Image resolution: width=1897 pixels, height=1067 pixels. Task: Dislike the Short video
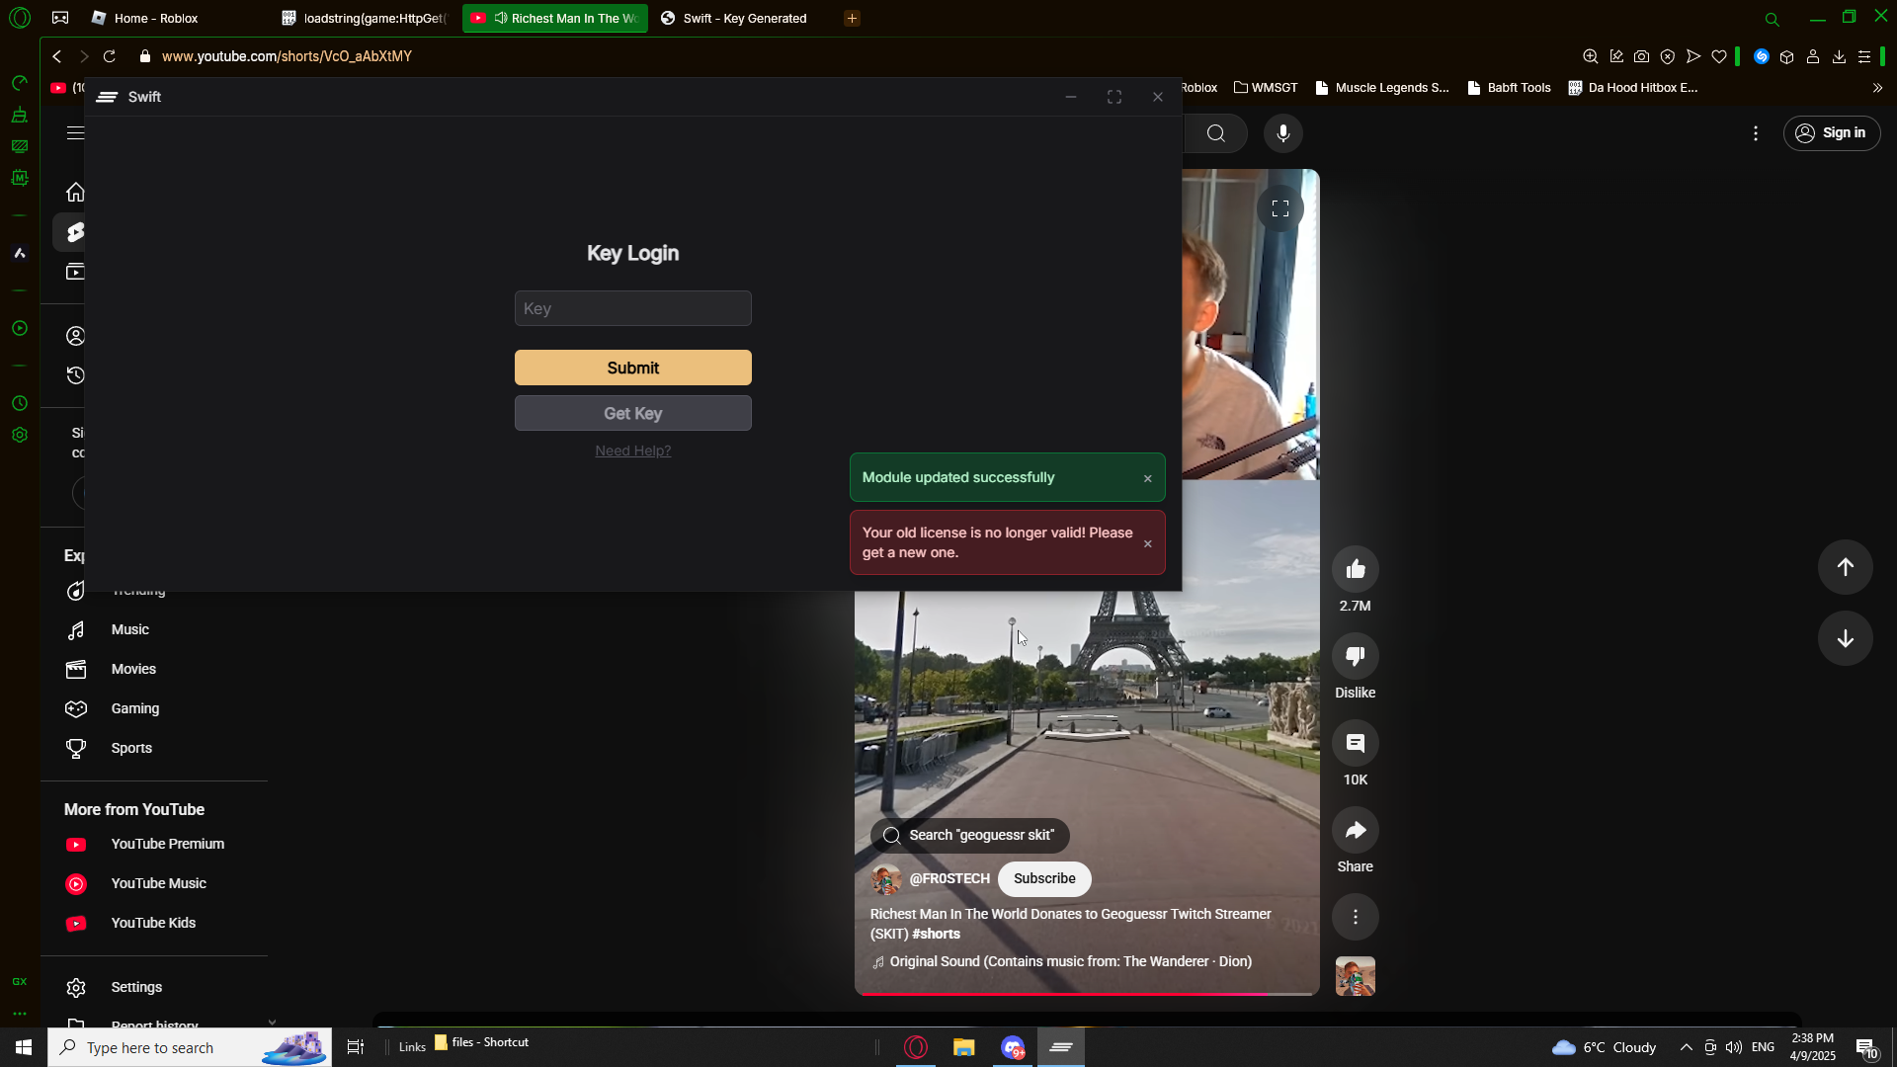tap(1356, 656)
